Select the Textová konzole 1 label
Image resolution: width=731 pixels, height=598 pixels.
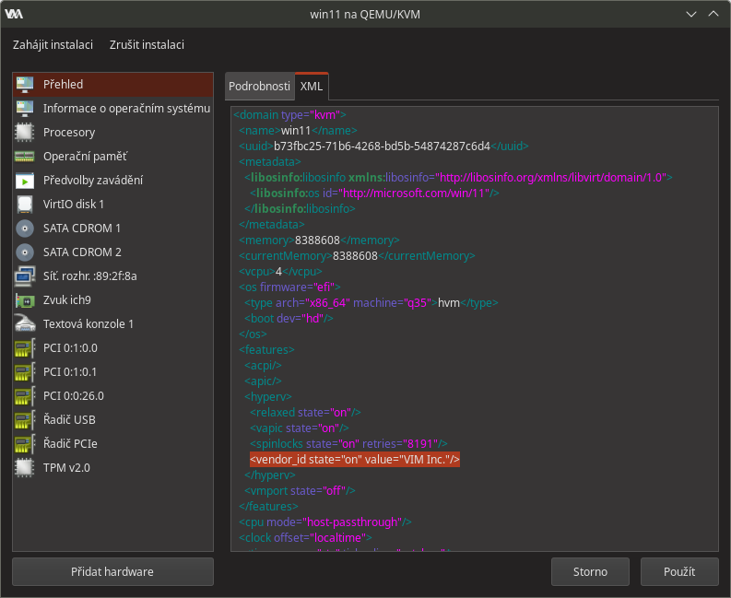[x=88, y=324]
